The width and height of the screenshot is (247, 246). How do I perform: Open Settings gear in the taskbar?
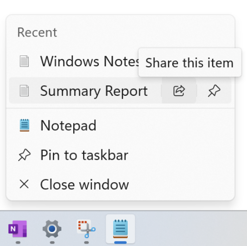[x=52, y=229]
